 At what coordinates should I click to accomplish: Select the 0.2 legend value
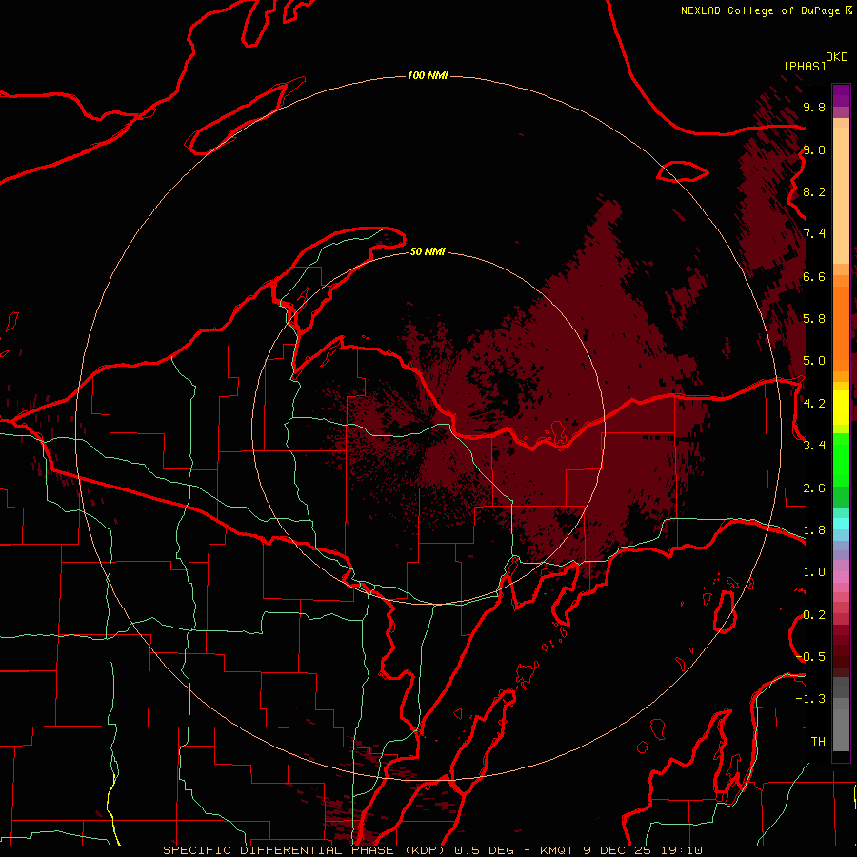click(814, 615)
